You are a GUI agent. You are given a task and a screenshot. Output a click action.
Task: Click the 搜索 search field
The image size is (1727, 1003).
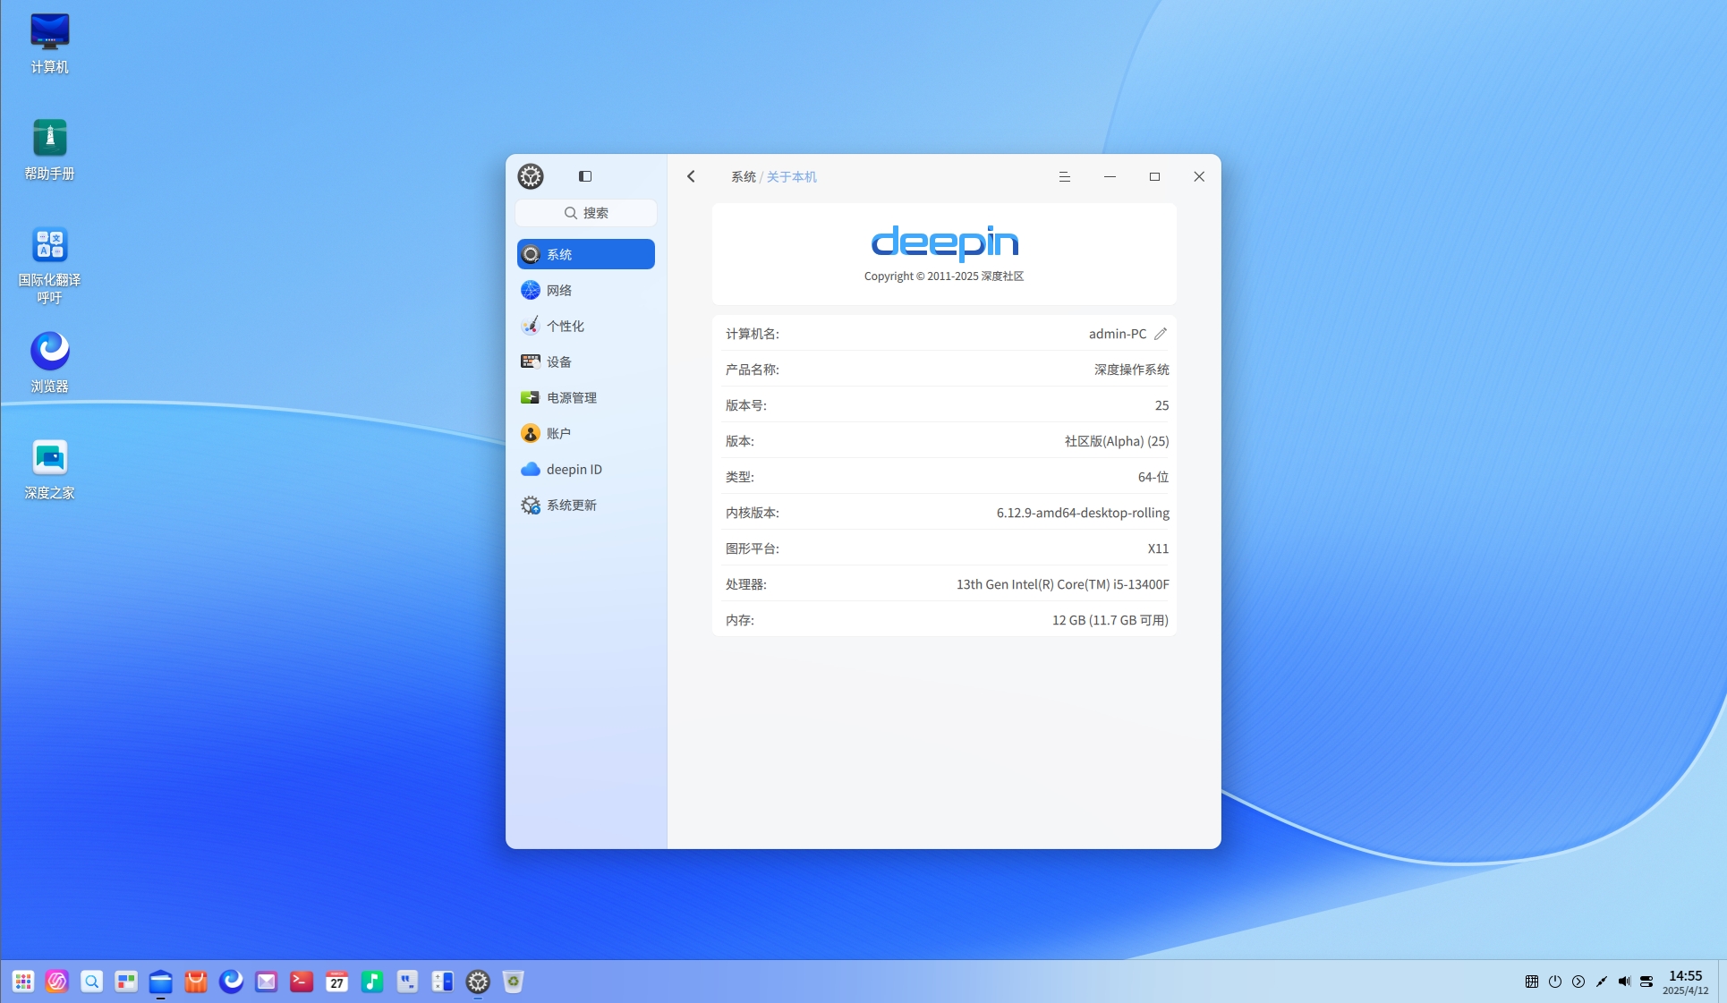(x=586, y=213)
